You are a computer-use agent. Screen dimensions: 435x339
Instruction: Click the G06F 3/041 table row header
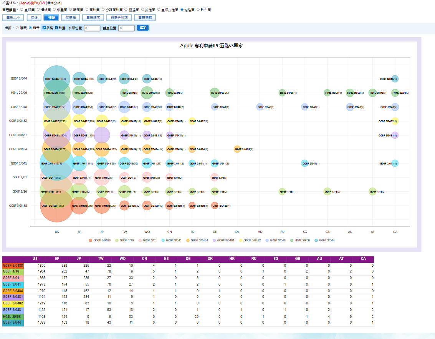(13, 284)
